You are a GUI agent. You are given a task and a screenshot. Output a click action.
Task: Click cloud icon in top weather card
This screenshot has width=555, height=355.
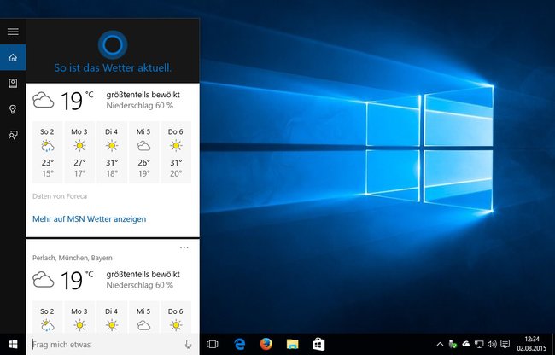click(44, 100)
